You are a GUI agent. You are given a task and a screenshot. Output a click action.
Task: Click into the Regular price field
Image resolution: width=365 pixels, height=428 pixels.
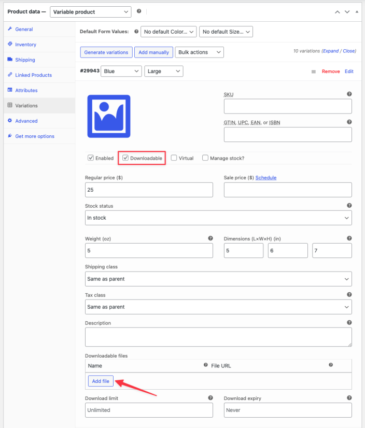[149, 190]
